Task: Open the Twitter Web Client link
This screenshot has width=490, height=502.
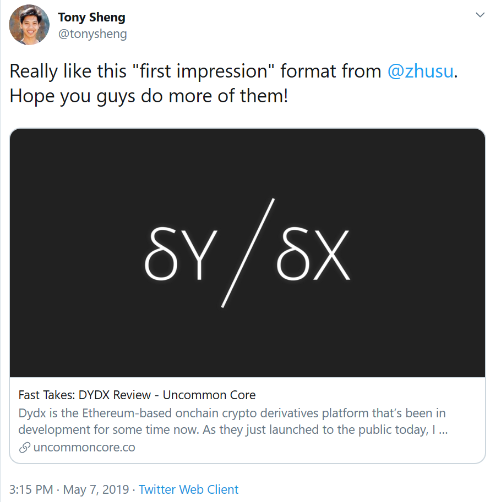Action: pos(188,489)
